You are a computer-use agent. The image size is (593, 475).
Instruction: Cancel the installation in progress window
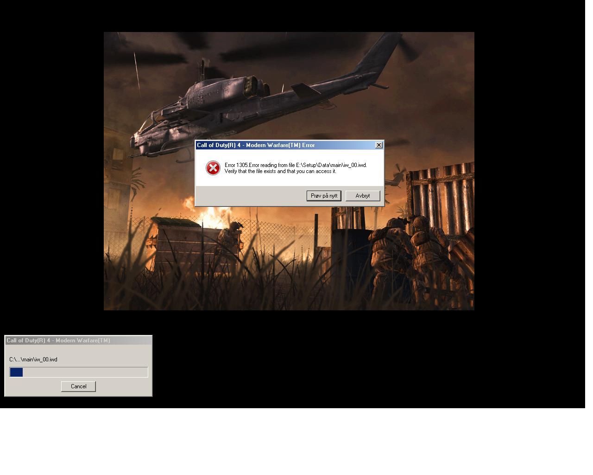[78, 386]
